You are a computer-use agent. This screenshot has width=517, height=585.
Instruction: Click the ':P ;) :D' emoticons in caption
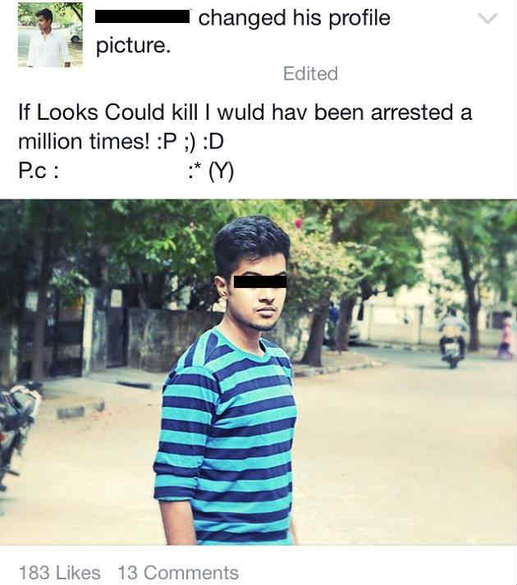click(x=190, y=142)
